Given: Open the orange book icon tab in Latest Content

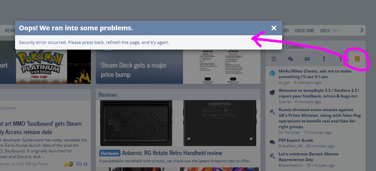Looking at the screenshot, I should tap(357, 59).
